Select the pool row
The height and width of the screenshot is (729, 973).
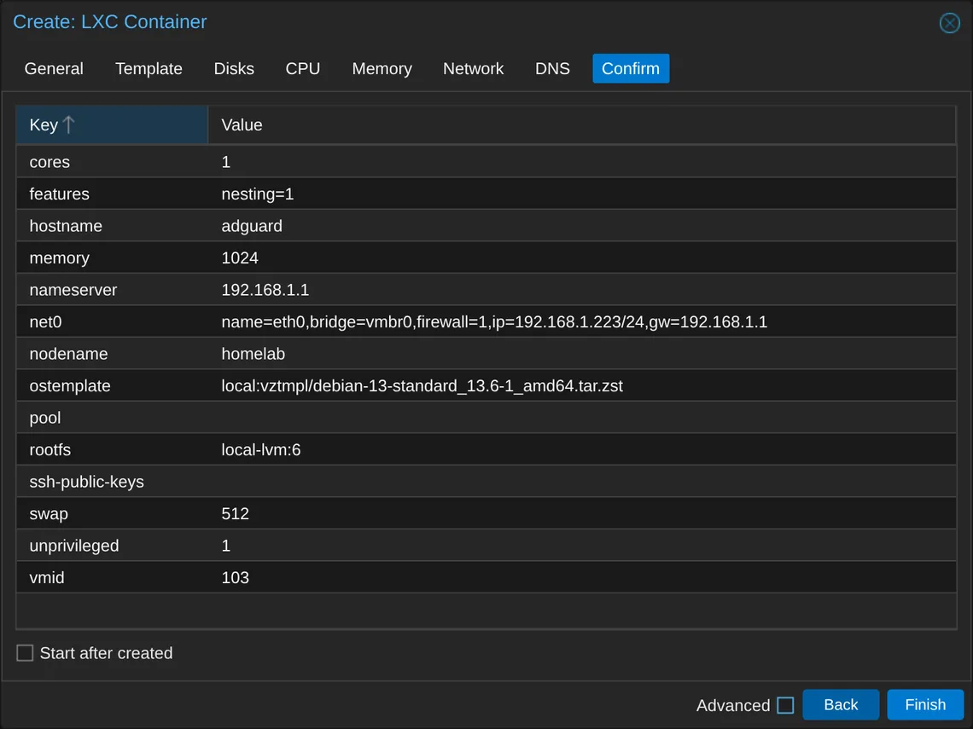486,418
